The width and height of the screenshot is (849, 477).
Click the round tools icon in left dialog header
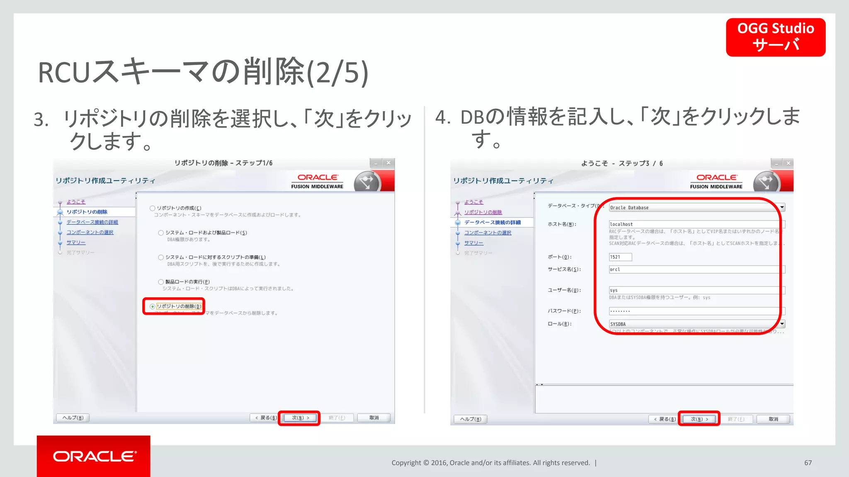click(x=367, y=182)
